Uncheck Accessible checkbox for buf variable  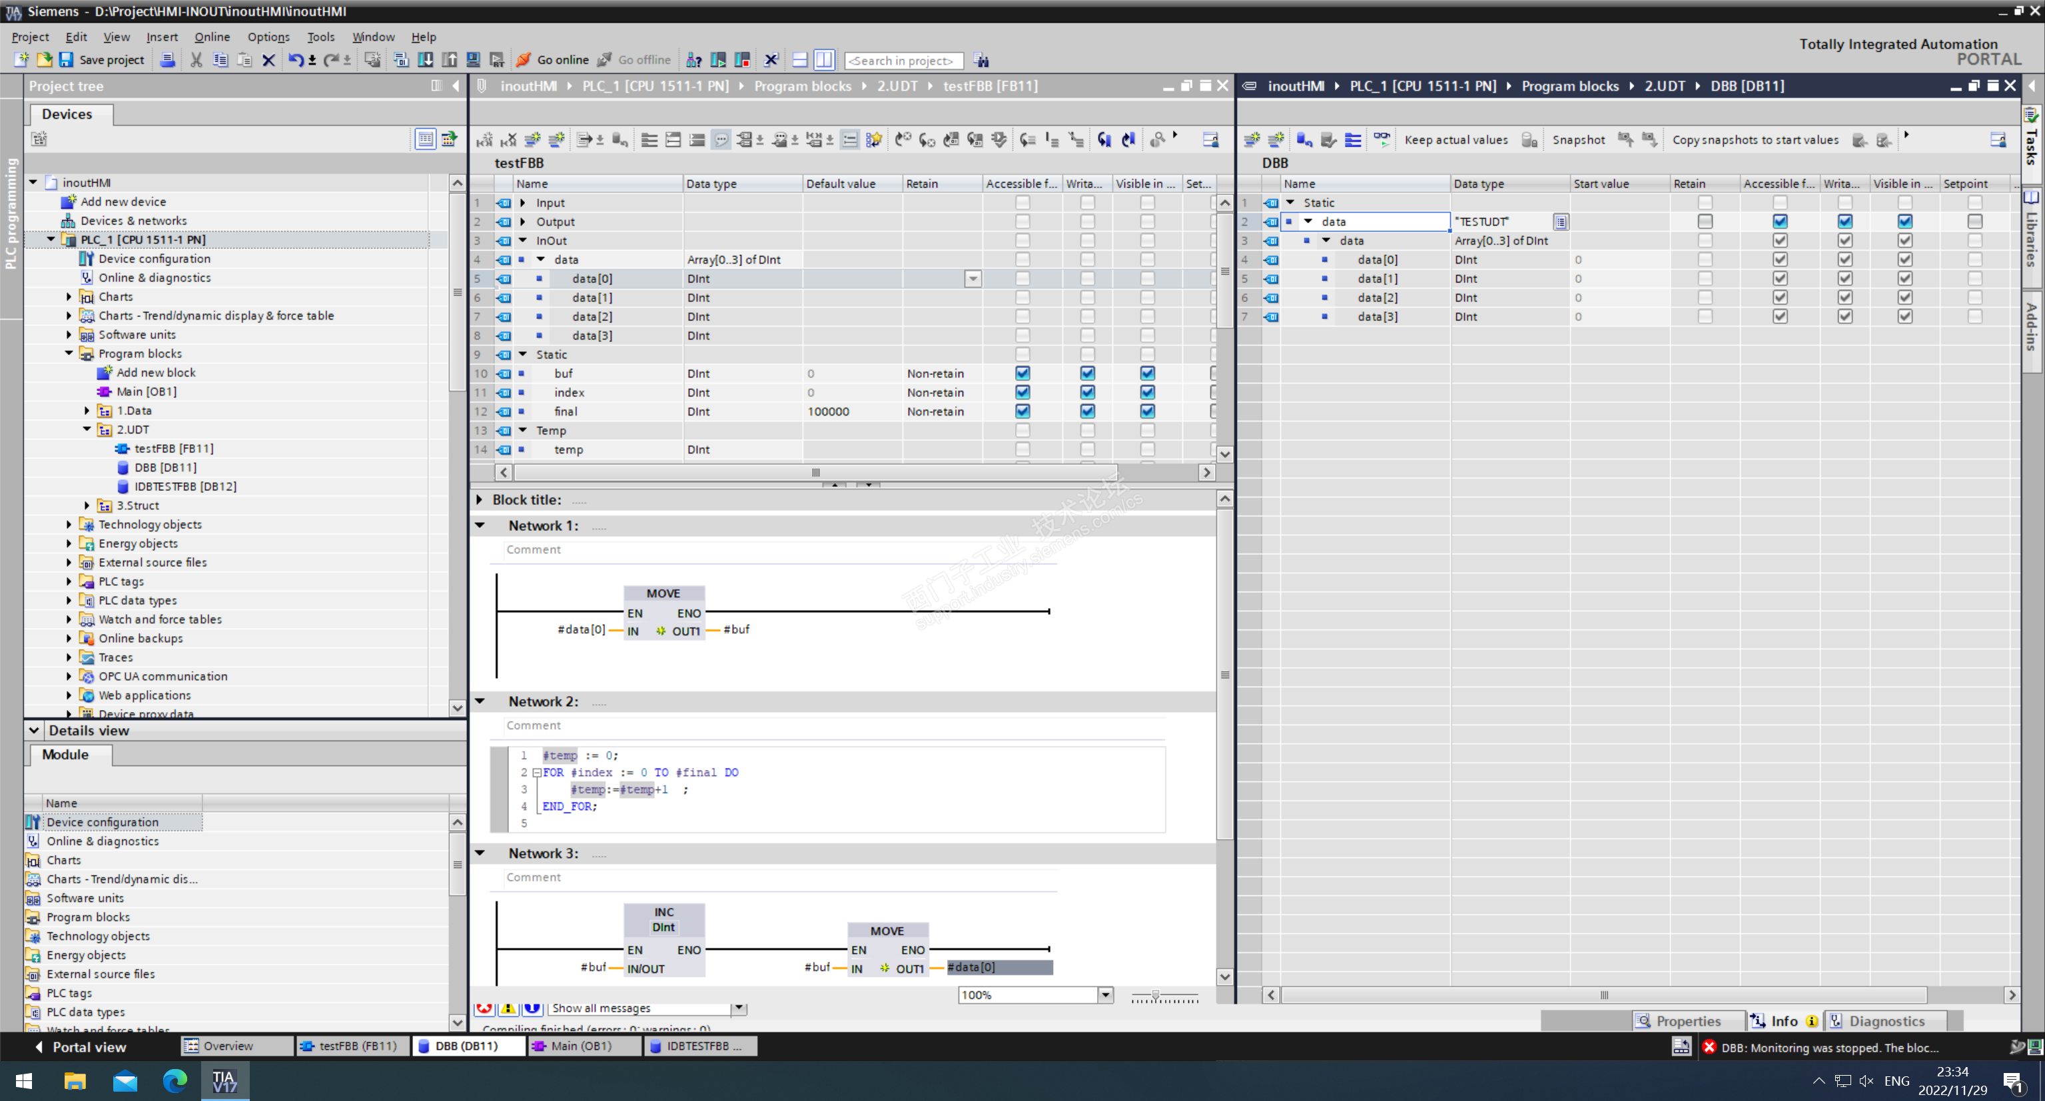click(x=1022, y=373)
